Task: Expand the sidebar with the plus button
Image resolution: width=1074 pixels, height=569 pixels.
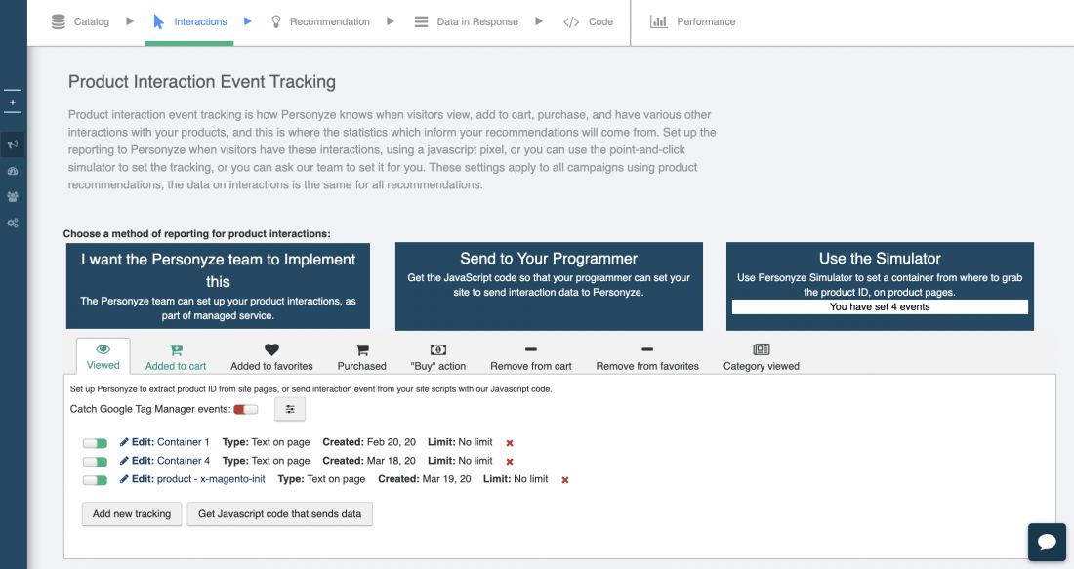Action: click(x=13, y=102)
